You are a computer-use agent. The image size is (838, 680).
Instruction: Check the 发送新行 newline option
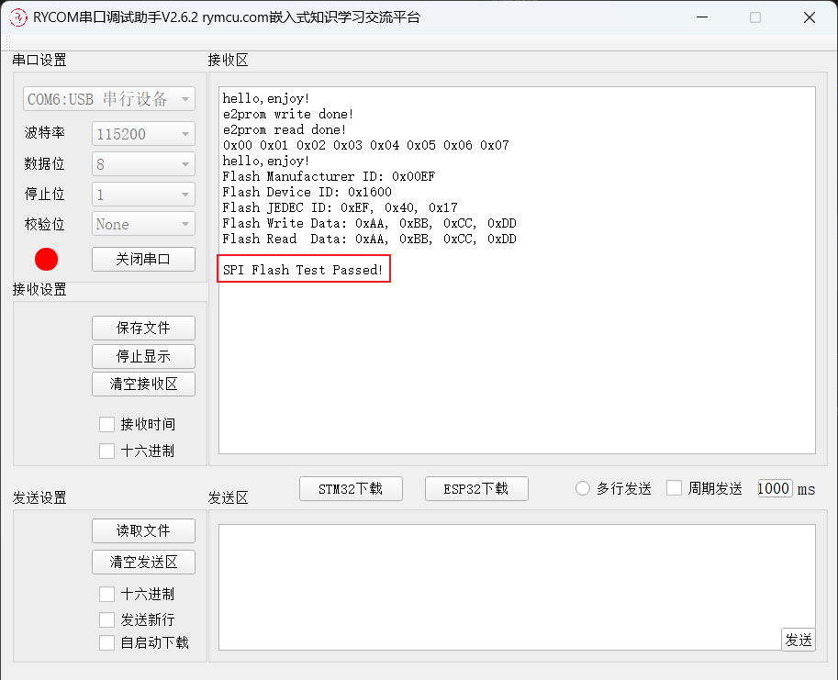pyautogui.click(x=107, y=619)
